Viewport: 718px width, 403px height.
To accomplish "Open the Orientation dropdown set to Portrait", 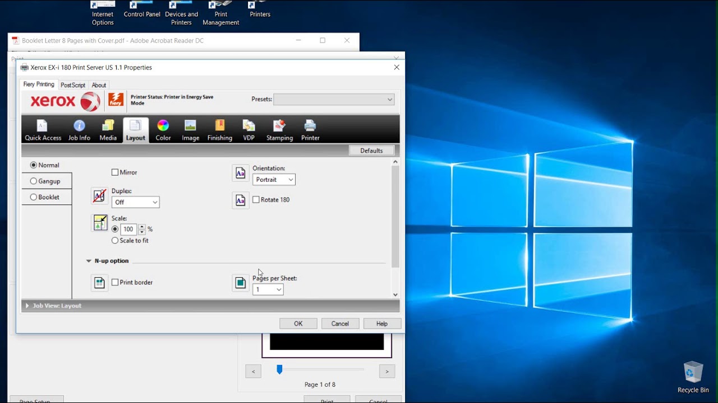I will point(274,180).
